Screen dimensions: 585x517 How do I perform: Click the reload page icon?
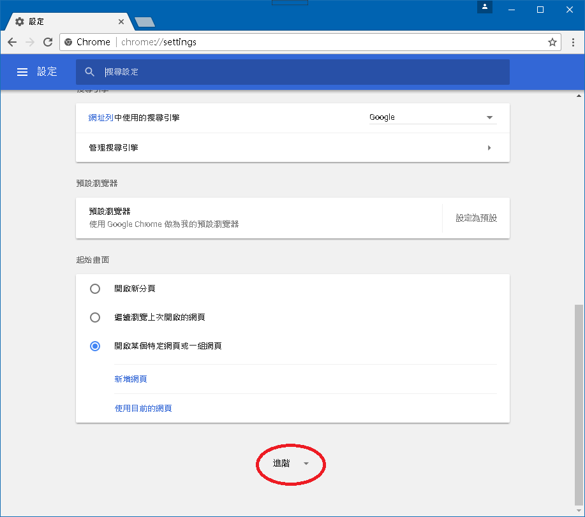click(47, 42)
